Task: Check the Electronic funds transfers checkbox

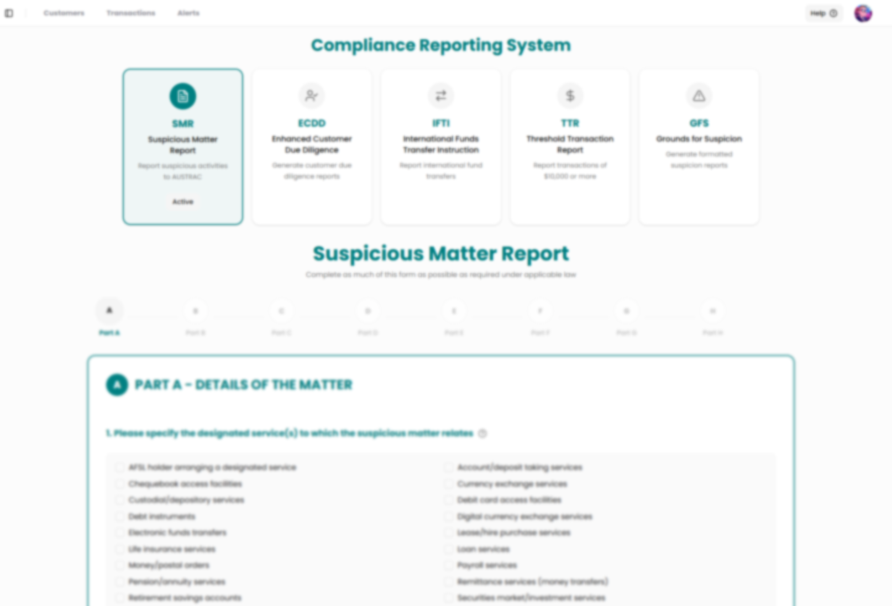Action: coord(119,532)
